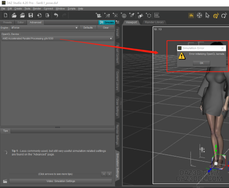Screen dimensions: 229x188
Task: Open the Help menu
Action: [81, 9]
